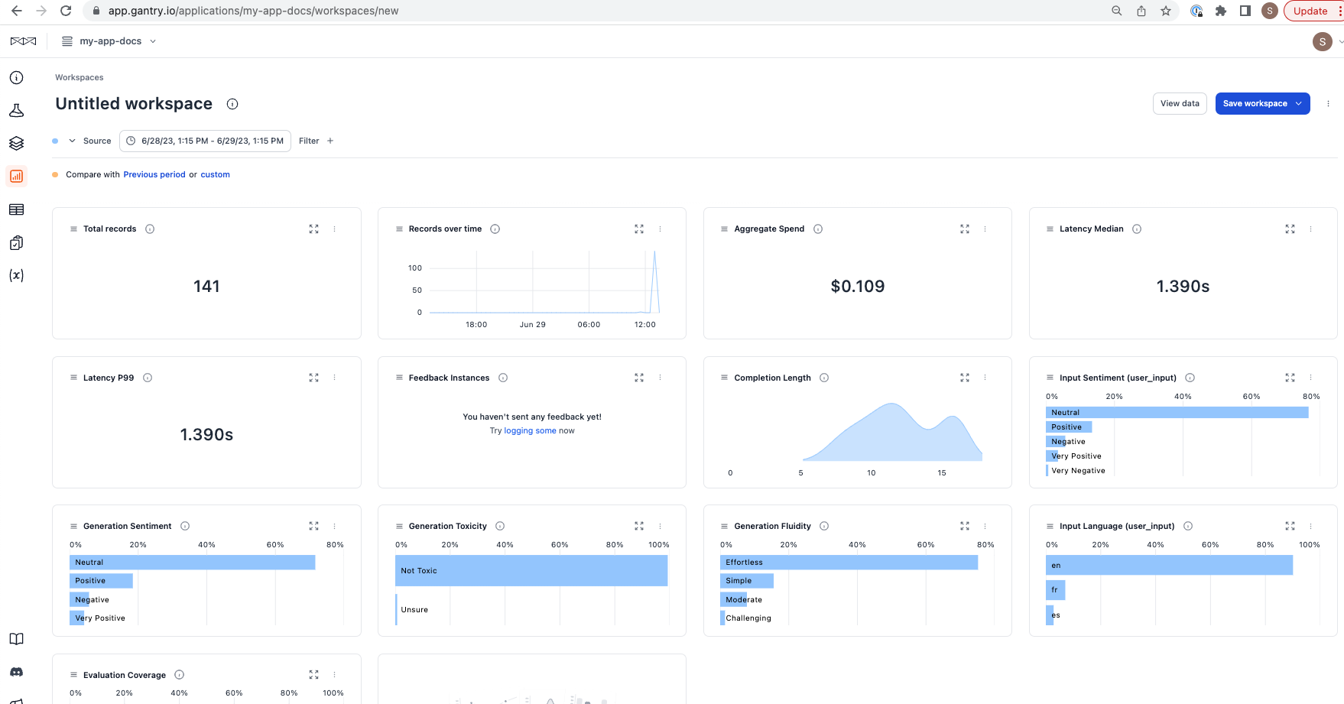Open workspace three-dot menu beside Save workspace
Viewport: 1344px width, 704px height.
click(x=1328, y=104)
